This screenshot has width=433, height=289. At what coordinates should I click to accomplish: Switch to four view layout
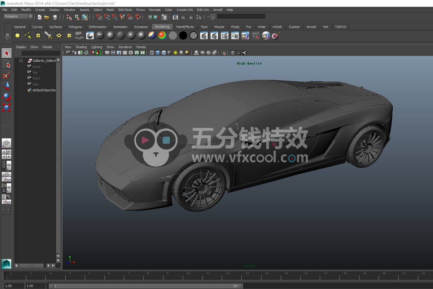point(6,154)
